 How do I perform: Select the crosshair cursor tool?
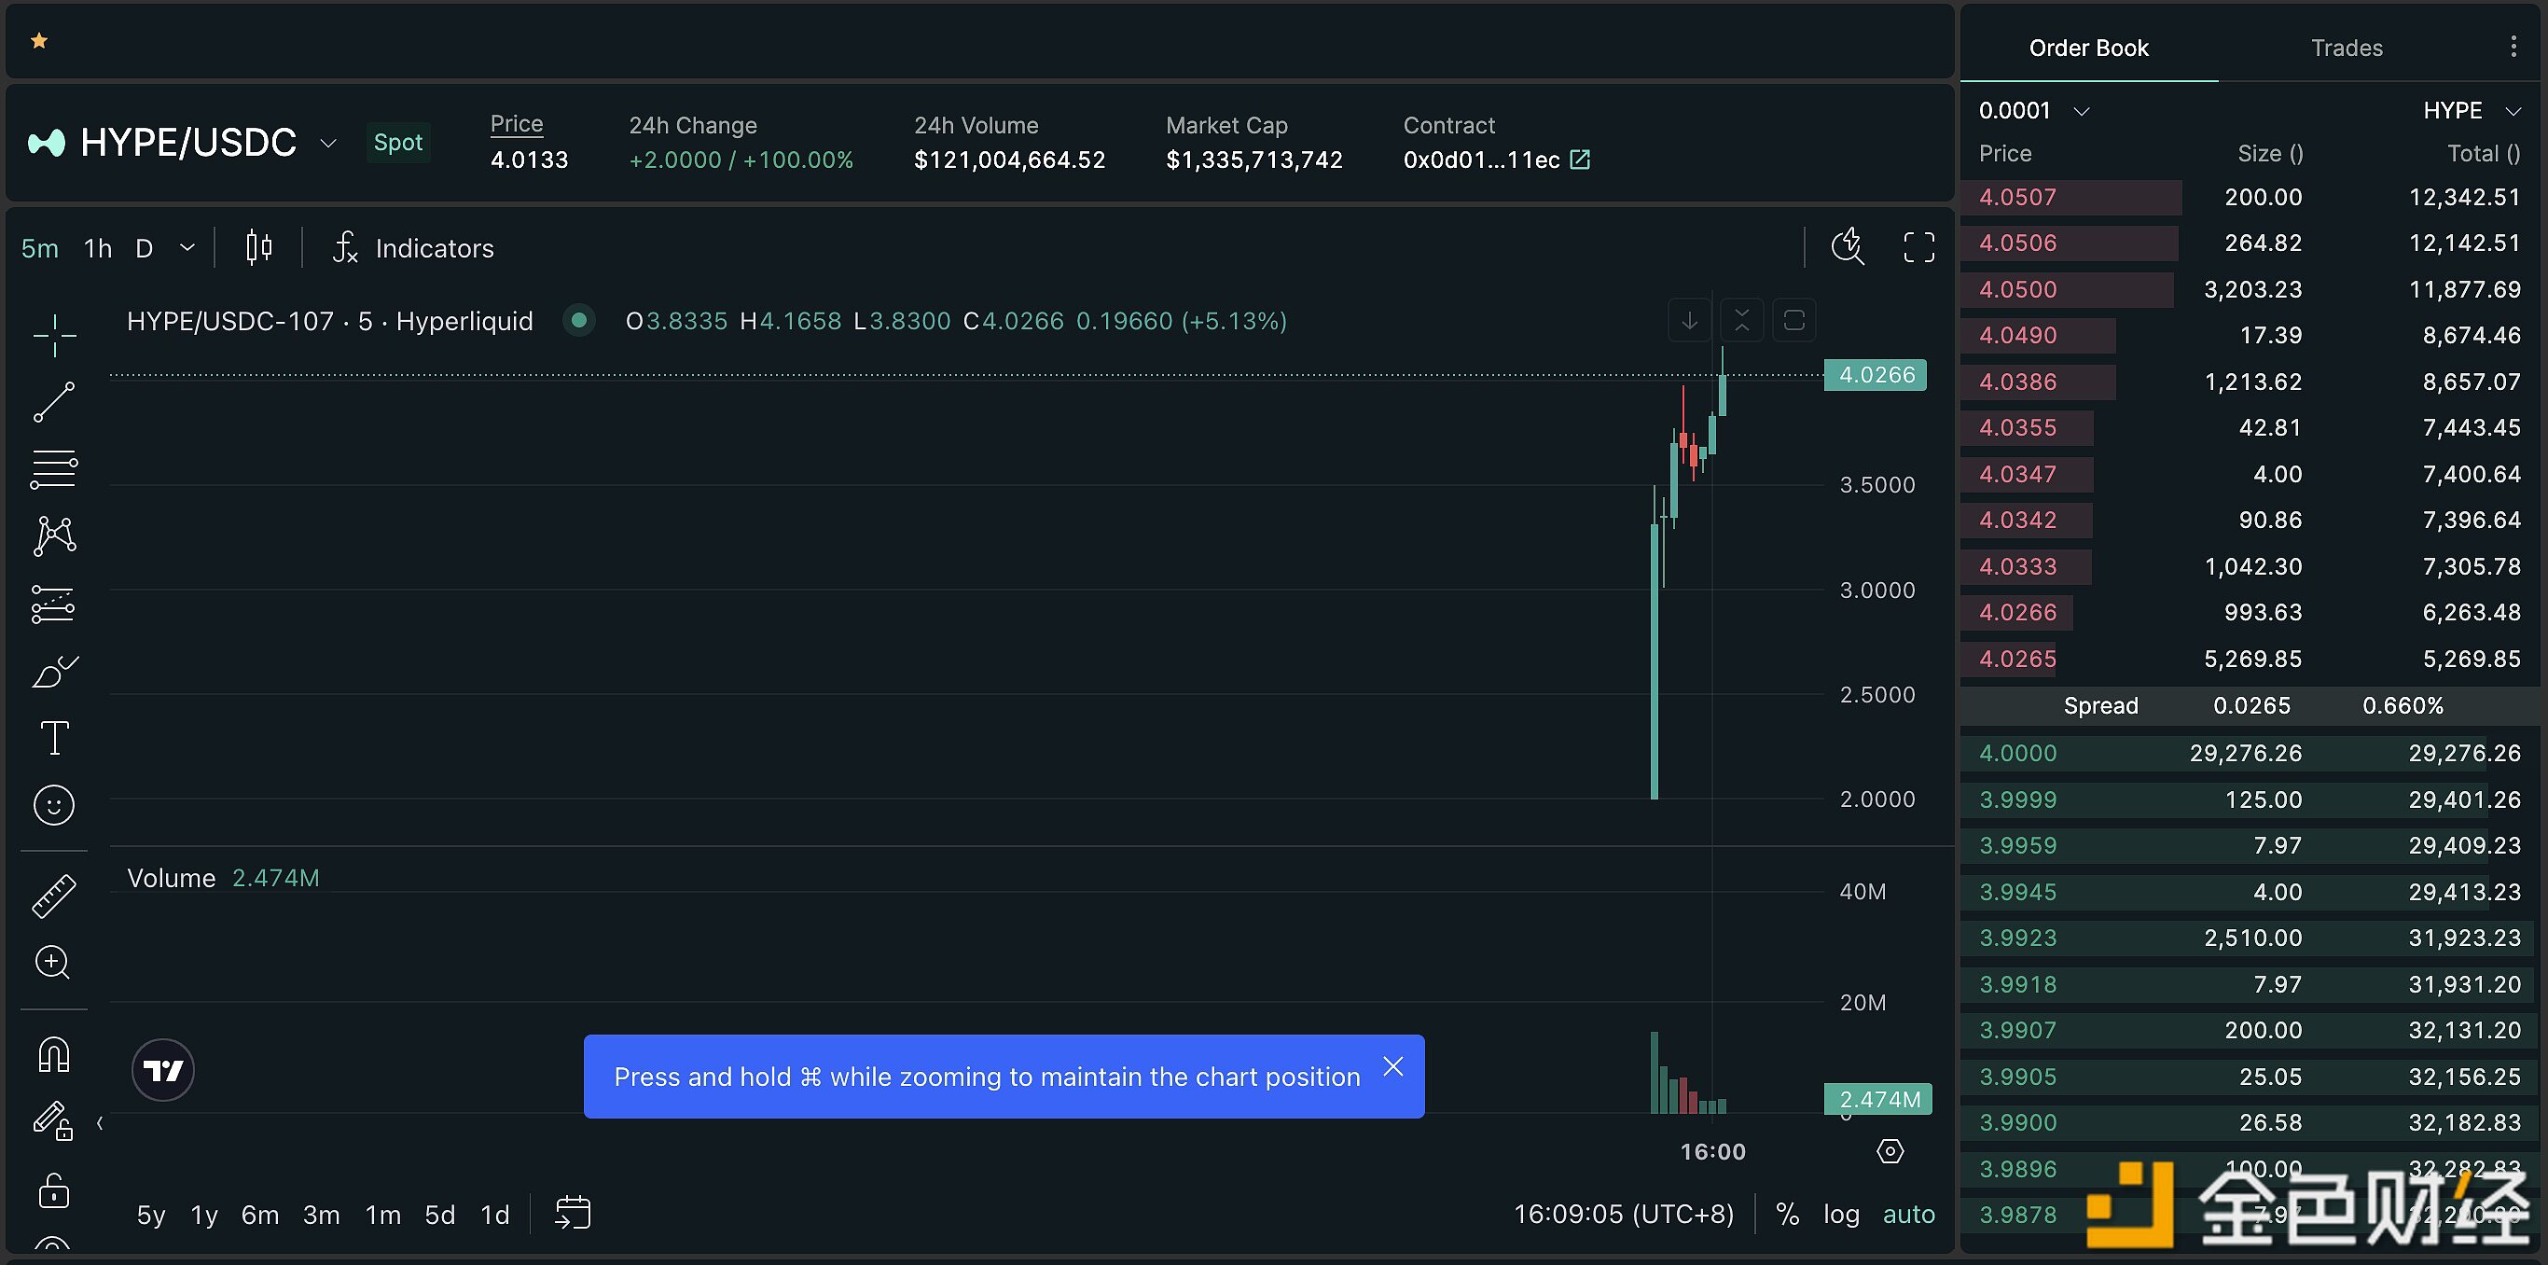[x=54, y=335]
